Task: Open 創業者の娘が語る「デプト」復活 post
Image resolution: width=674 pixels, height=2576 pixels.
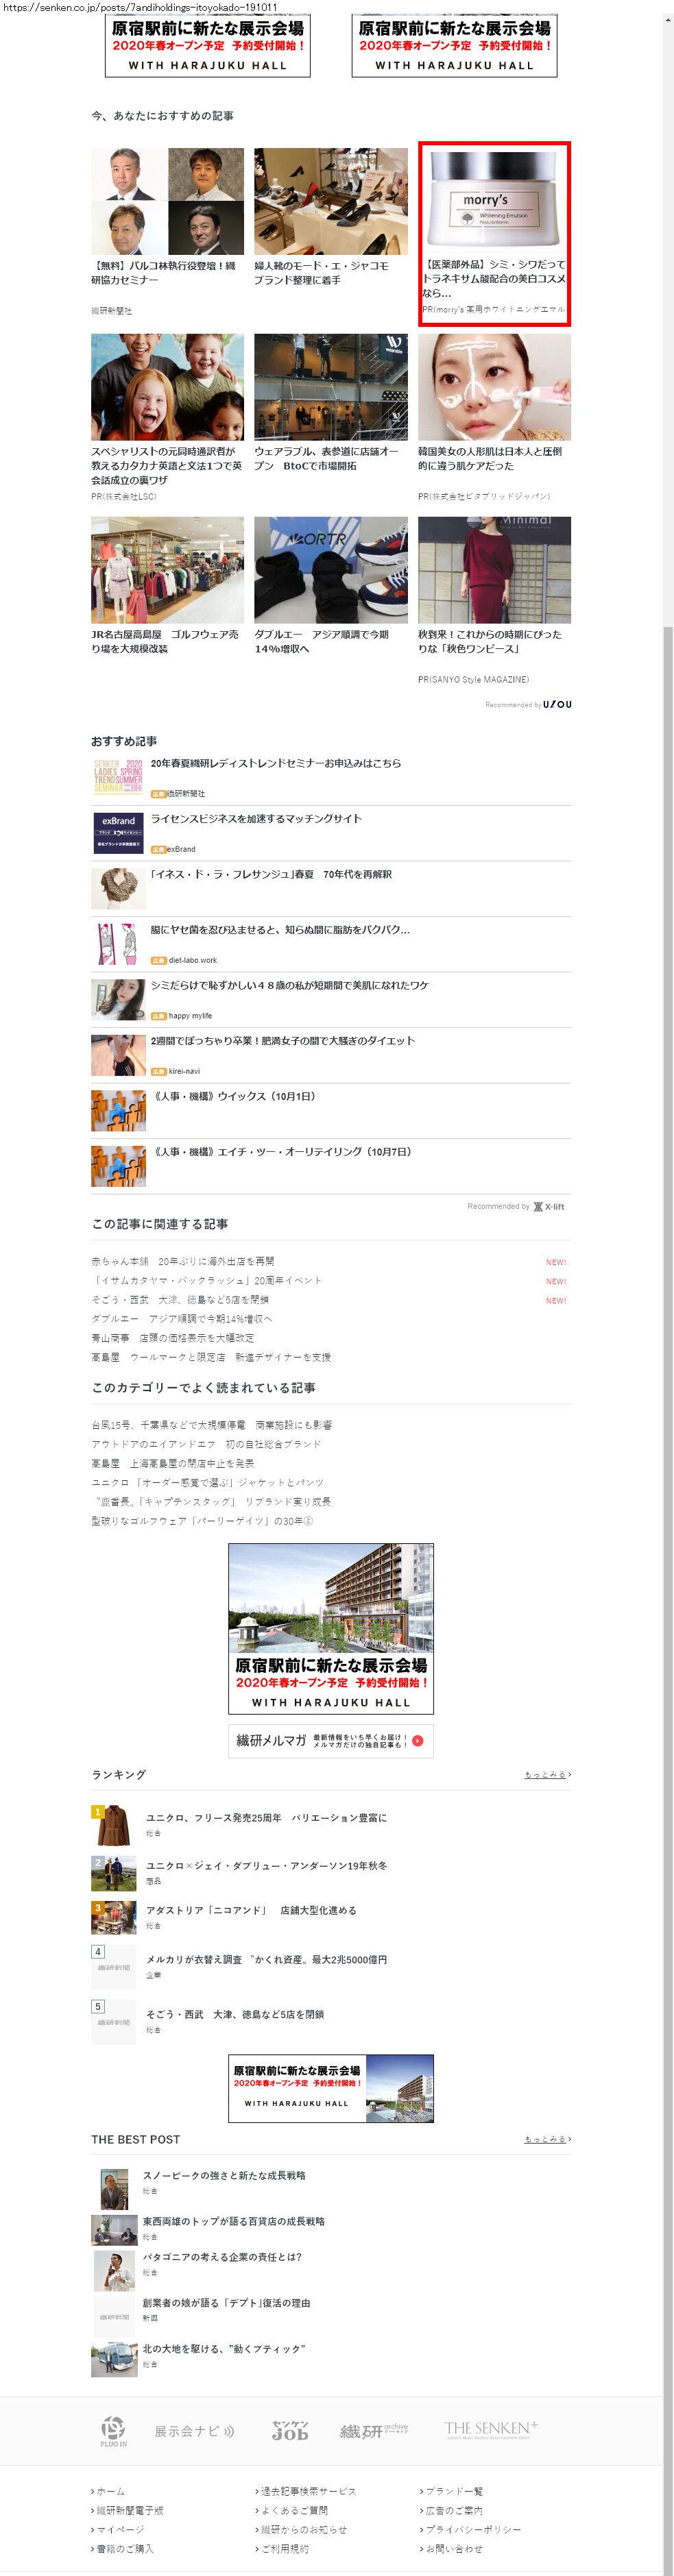Action: 226,2303
